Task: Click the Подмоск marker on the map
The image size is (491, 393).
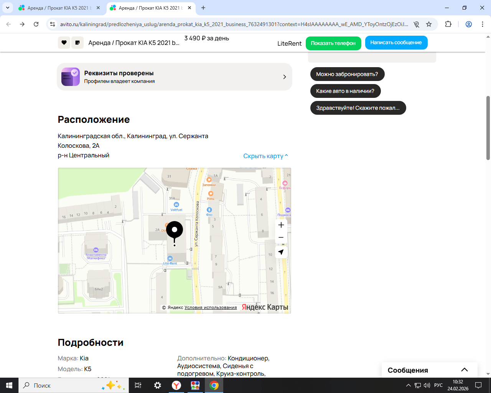Action: point(288,210)
